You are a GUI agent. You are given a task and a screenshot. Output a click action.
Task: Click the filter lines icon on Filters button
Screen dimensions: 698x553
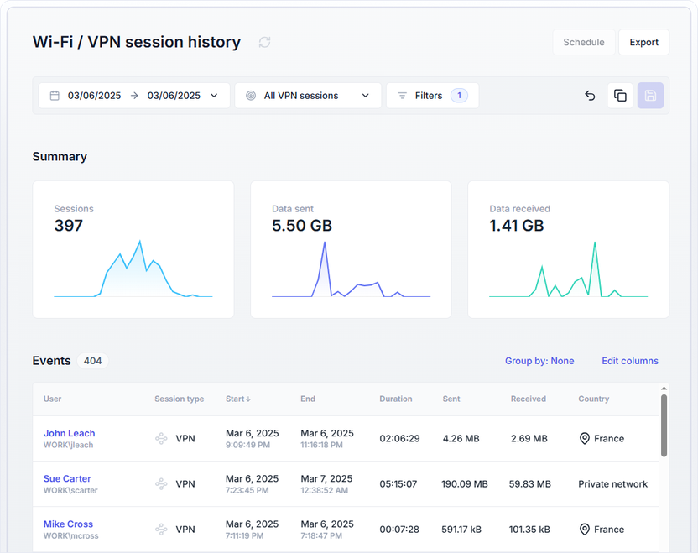[402, 96]
